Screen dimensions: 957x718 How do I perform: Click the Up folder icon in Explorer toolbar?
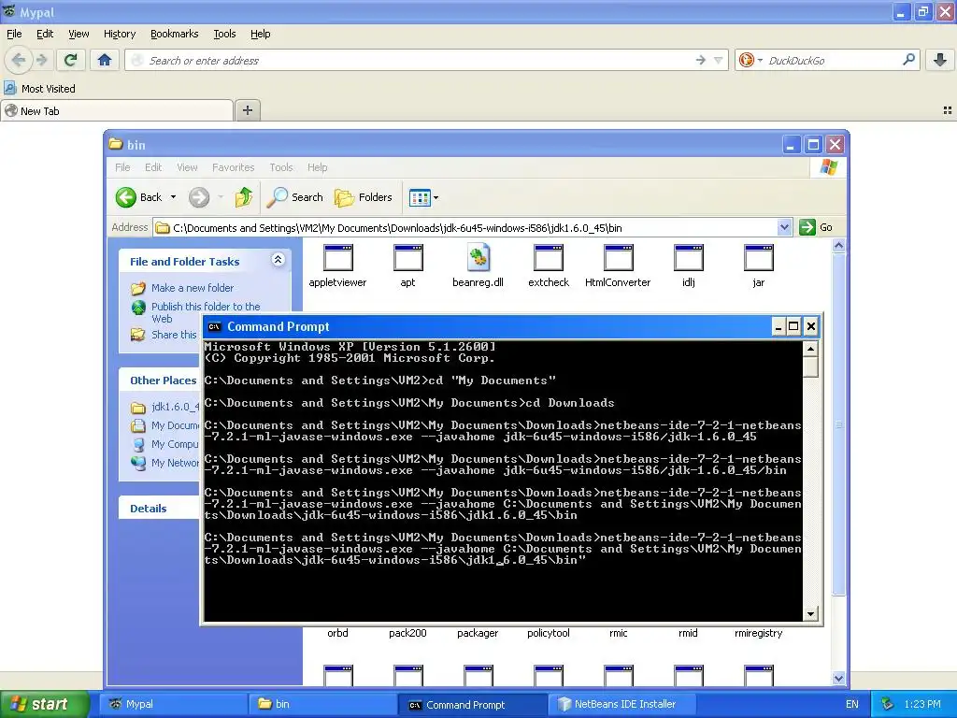244,197
